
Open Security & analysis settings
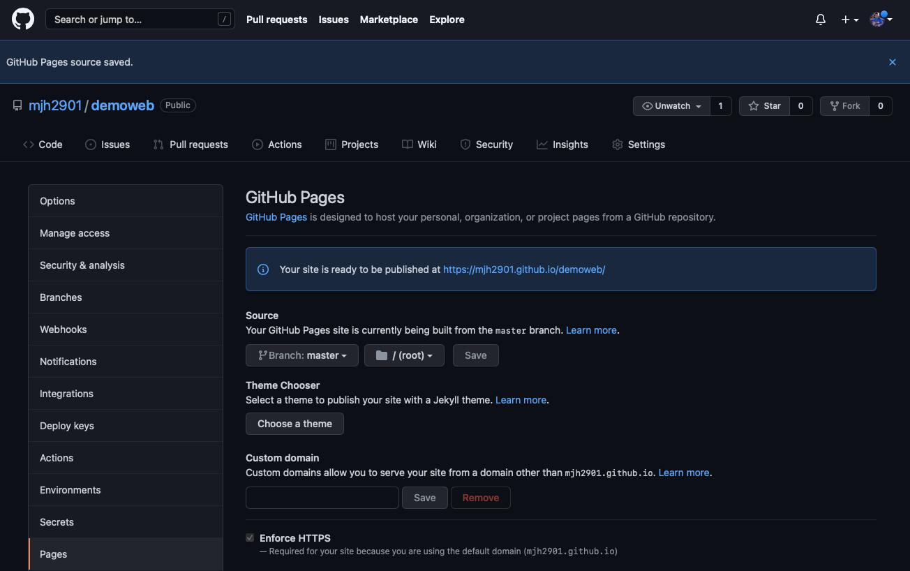coord(126,265)
